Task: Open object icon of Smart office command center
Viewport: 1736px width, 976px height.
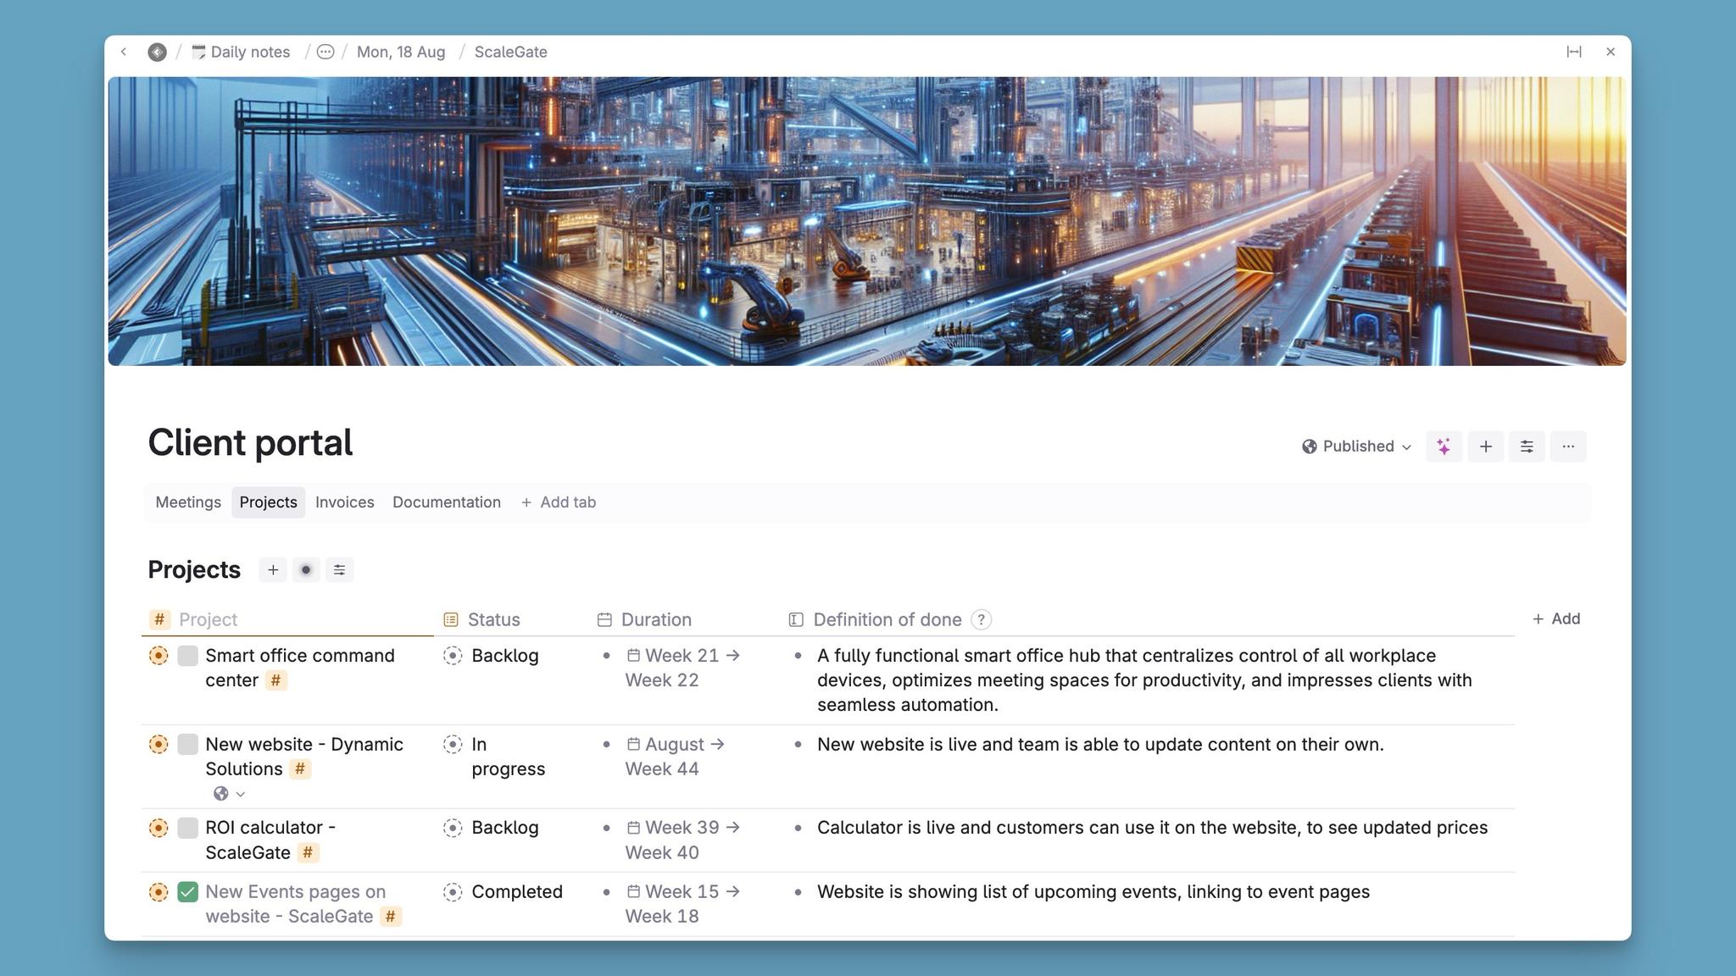Action: tap(159, 656)
